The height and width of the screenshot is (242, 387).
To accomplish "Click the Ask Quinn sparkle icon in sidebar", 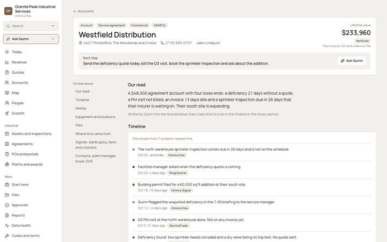I will (8, 39).
